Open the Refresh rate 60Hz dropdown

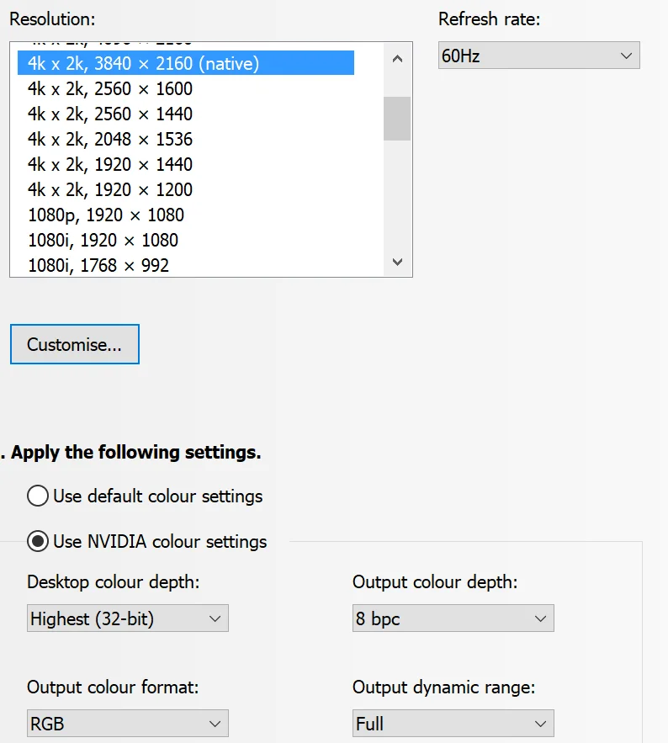539,56
